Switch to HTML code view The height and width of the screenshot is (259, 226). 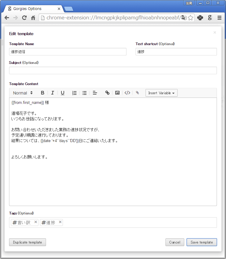127,93
